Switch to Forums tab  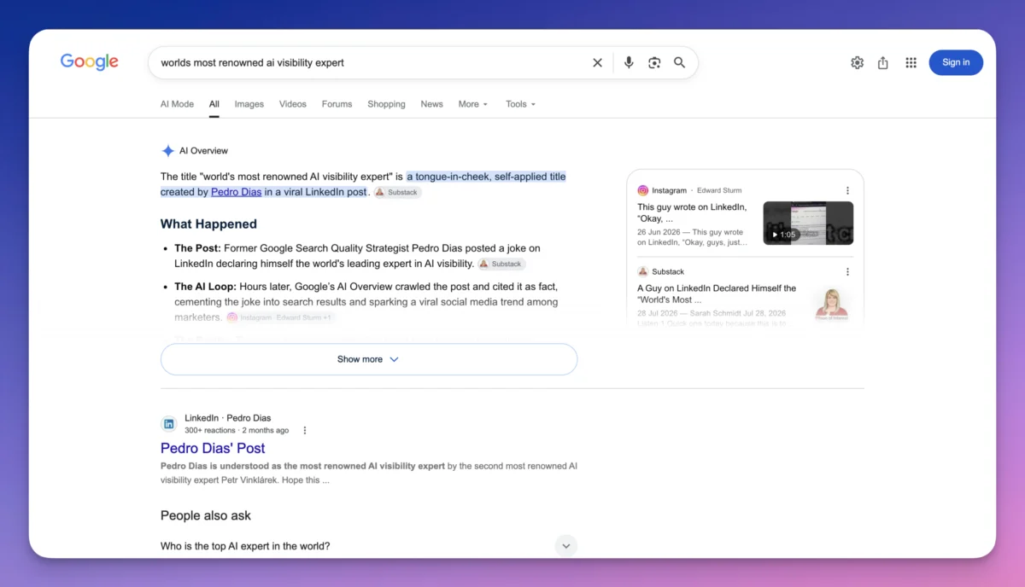coord(337,104)
